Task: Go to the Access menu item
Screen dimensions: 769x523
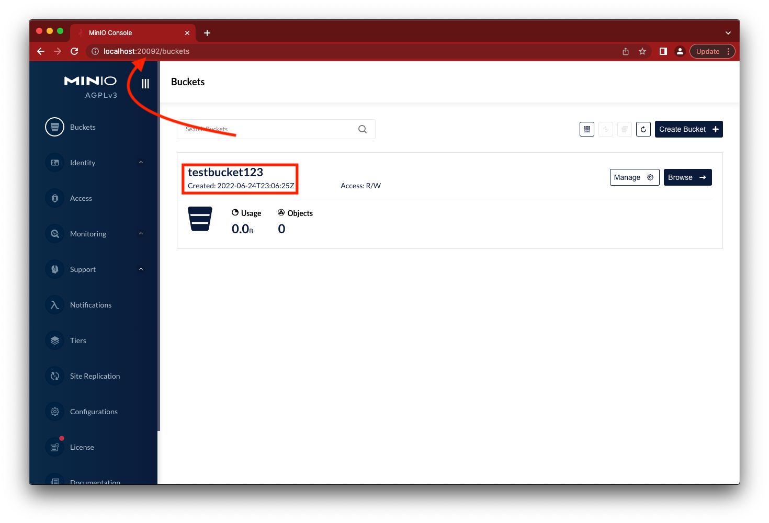Action: coord(81,198)
